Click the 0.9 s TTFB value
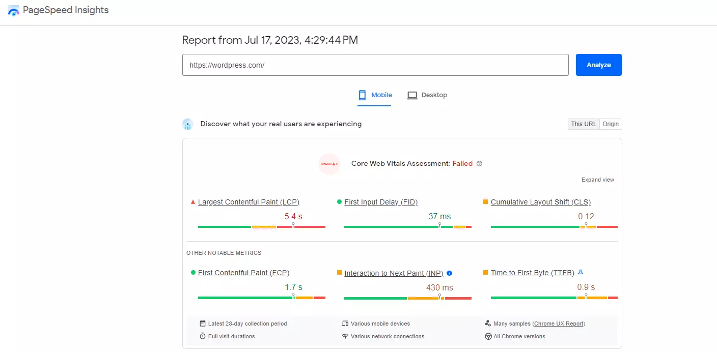Viewport: 717px width, 352px height. 586,287
